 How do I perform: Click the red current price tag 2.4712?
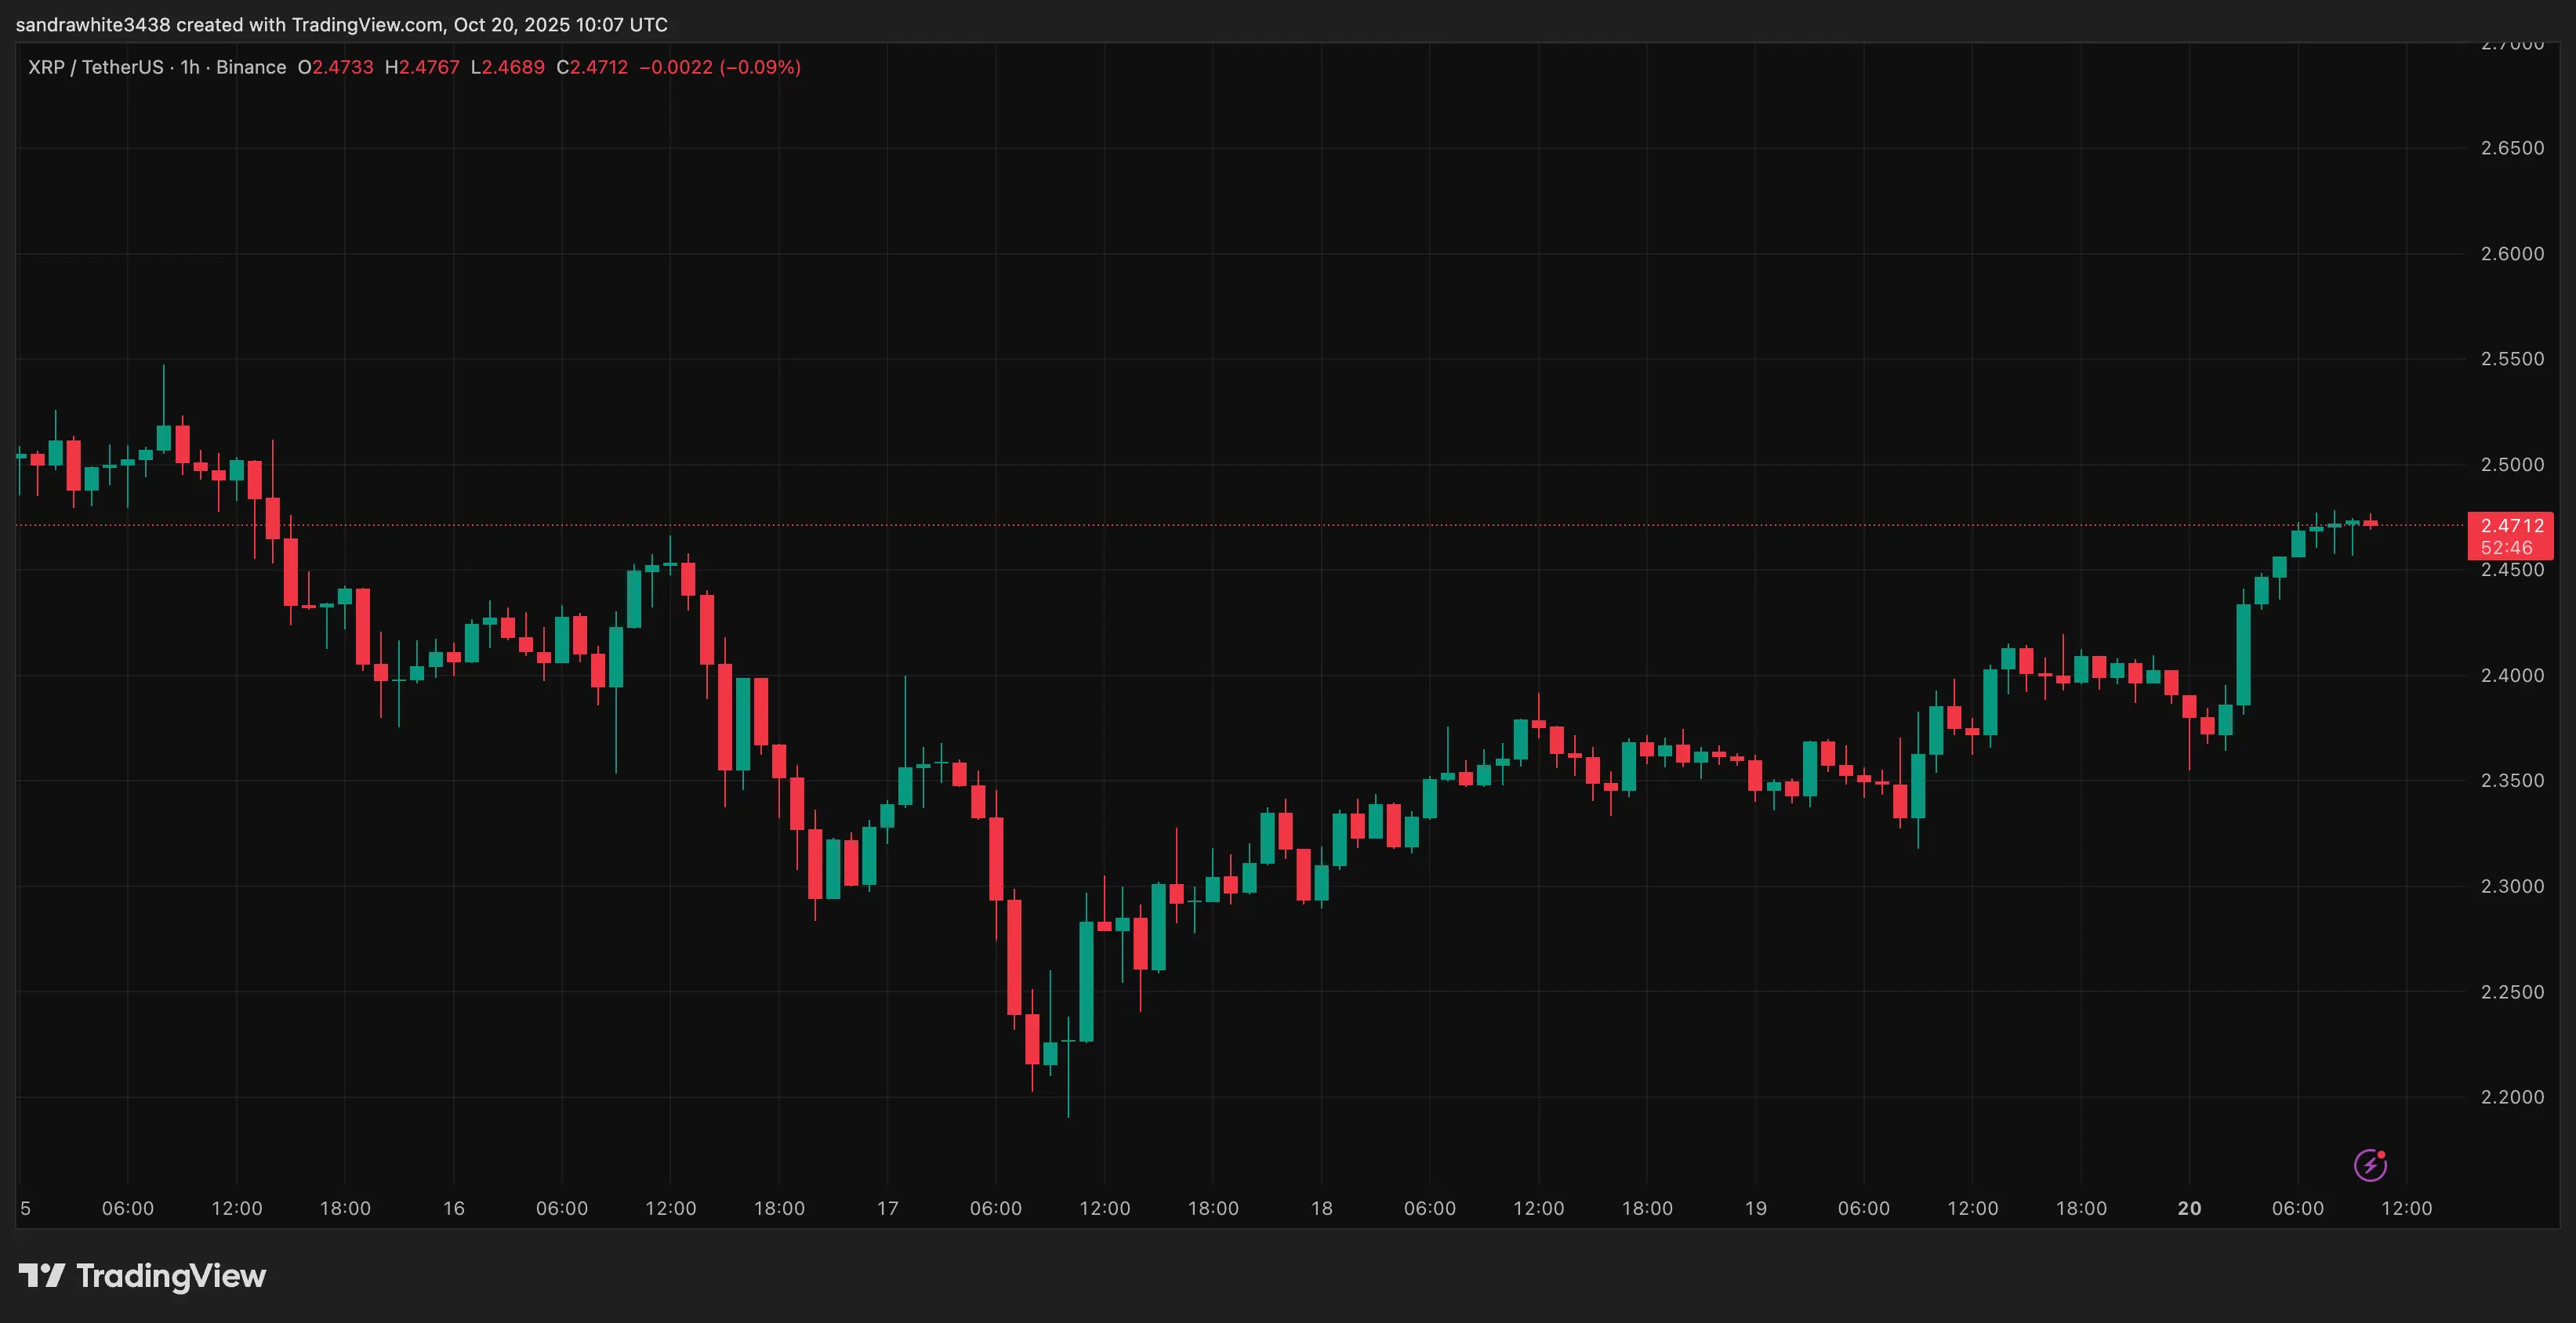click(2512, 525)
